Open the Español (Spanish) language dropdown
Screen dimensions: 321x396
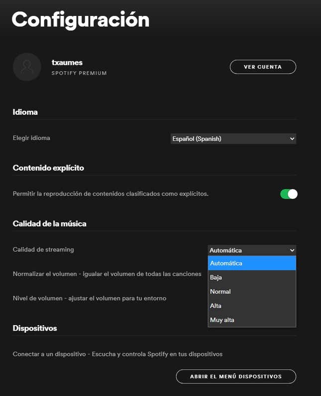233,139
